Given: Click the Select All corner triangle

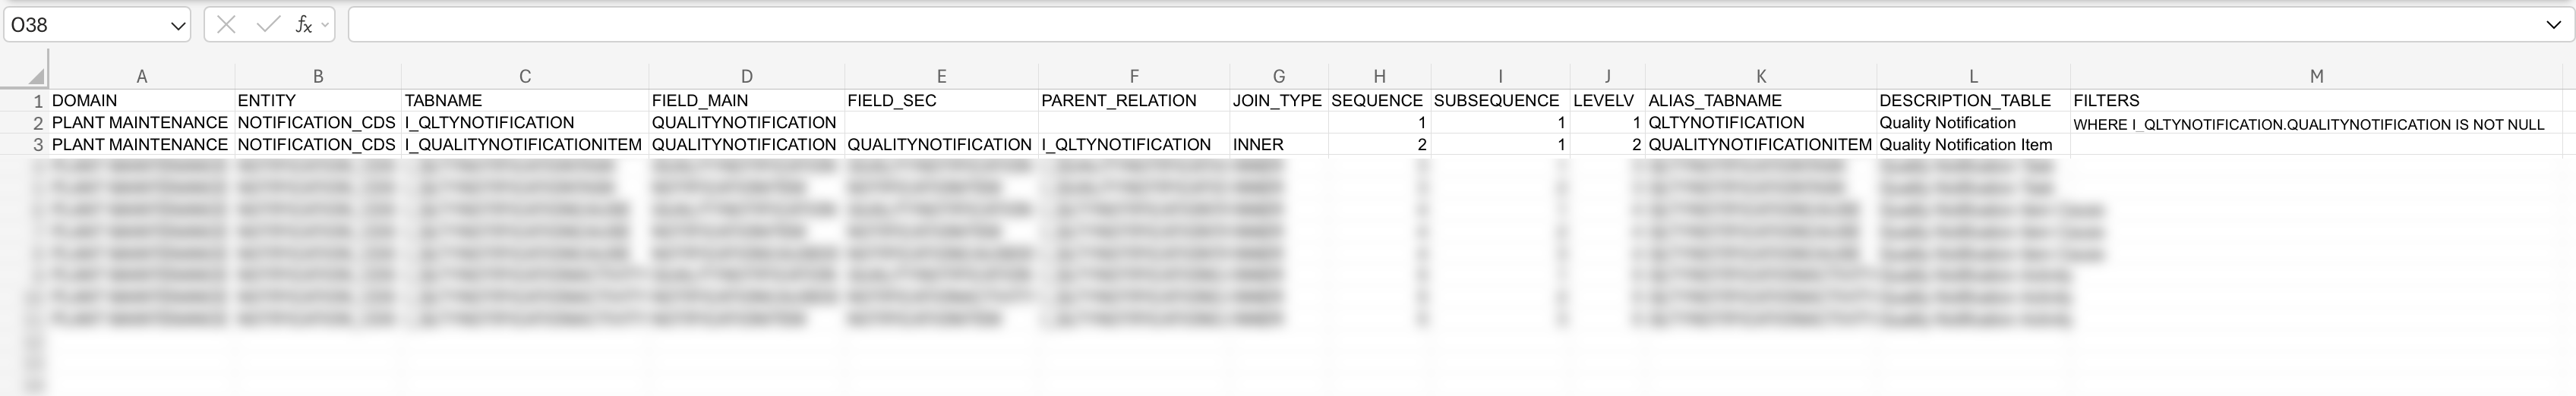Looking at the screenshot, I should (36, 76).
